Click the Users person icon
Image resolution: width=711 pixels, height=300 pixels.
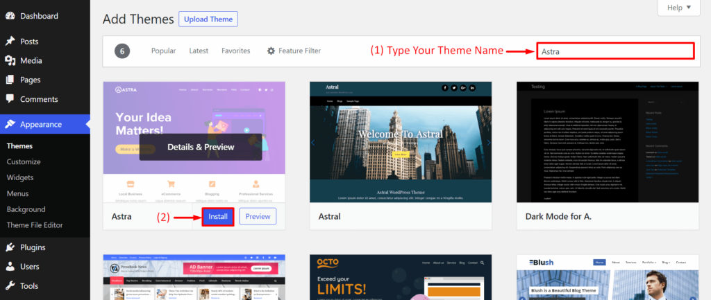click(x=10, y=267)
